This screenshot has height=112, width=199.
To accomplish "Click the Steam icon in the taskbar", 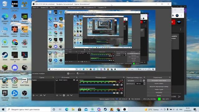I will tap(105, 109).
